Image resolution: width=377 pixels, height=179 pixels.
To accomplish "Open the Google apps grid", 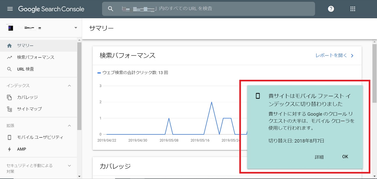I will coord(353,9).
